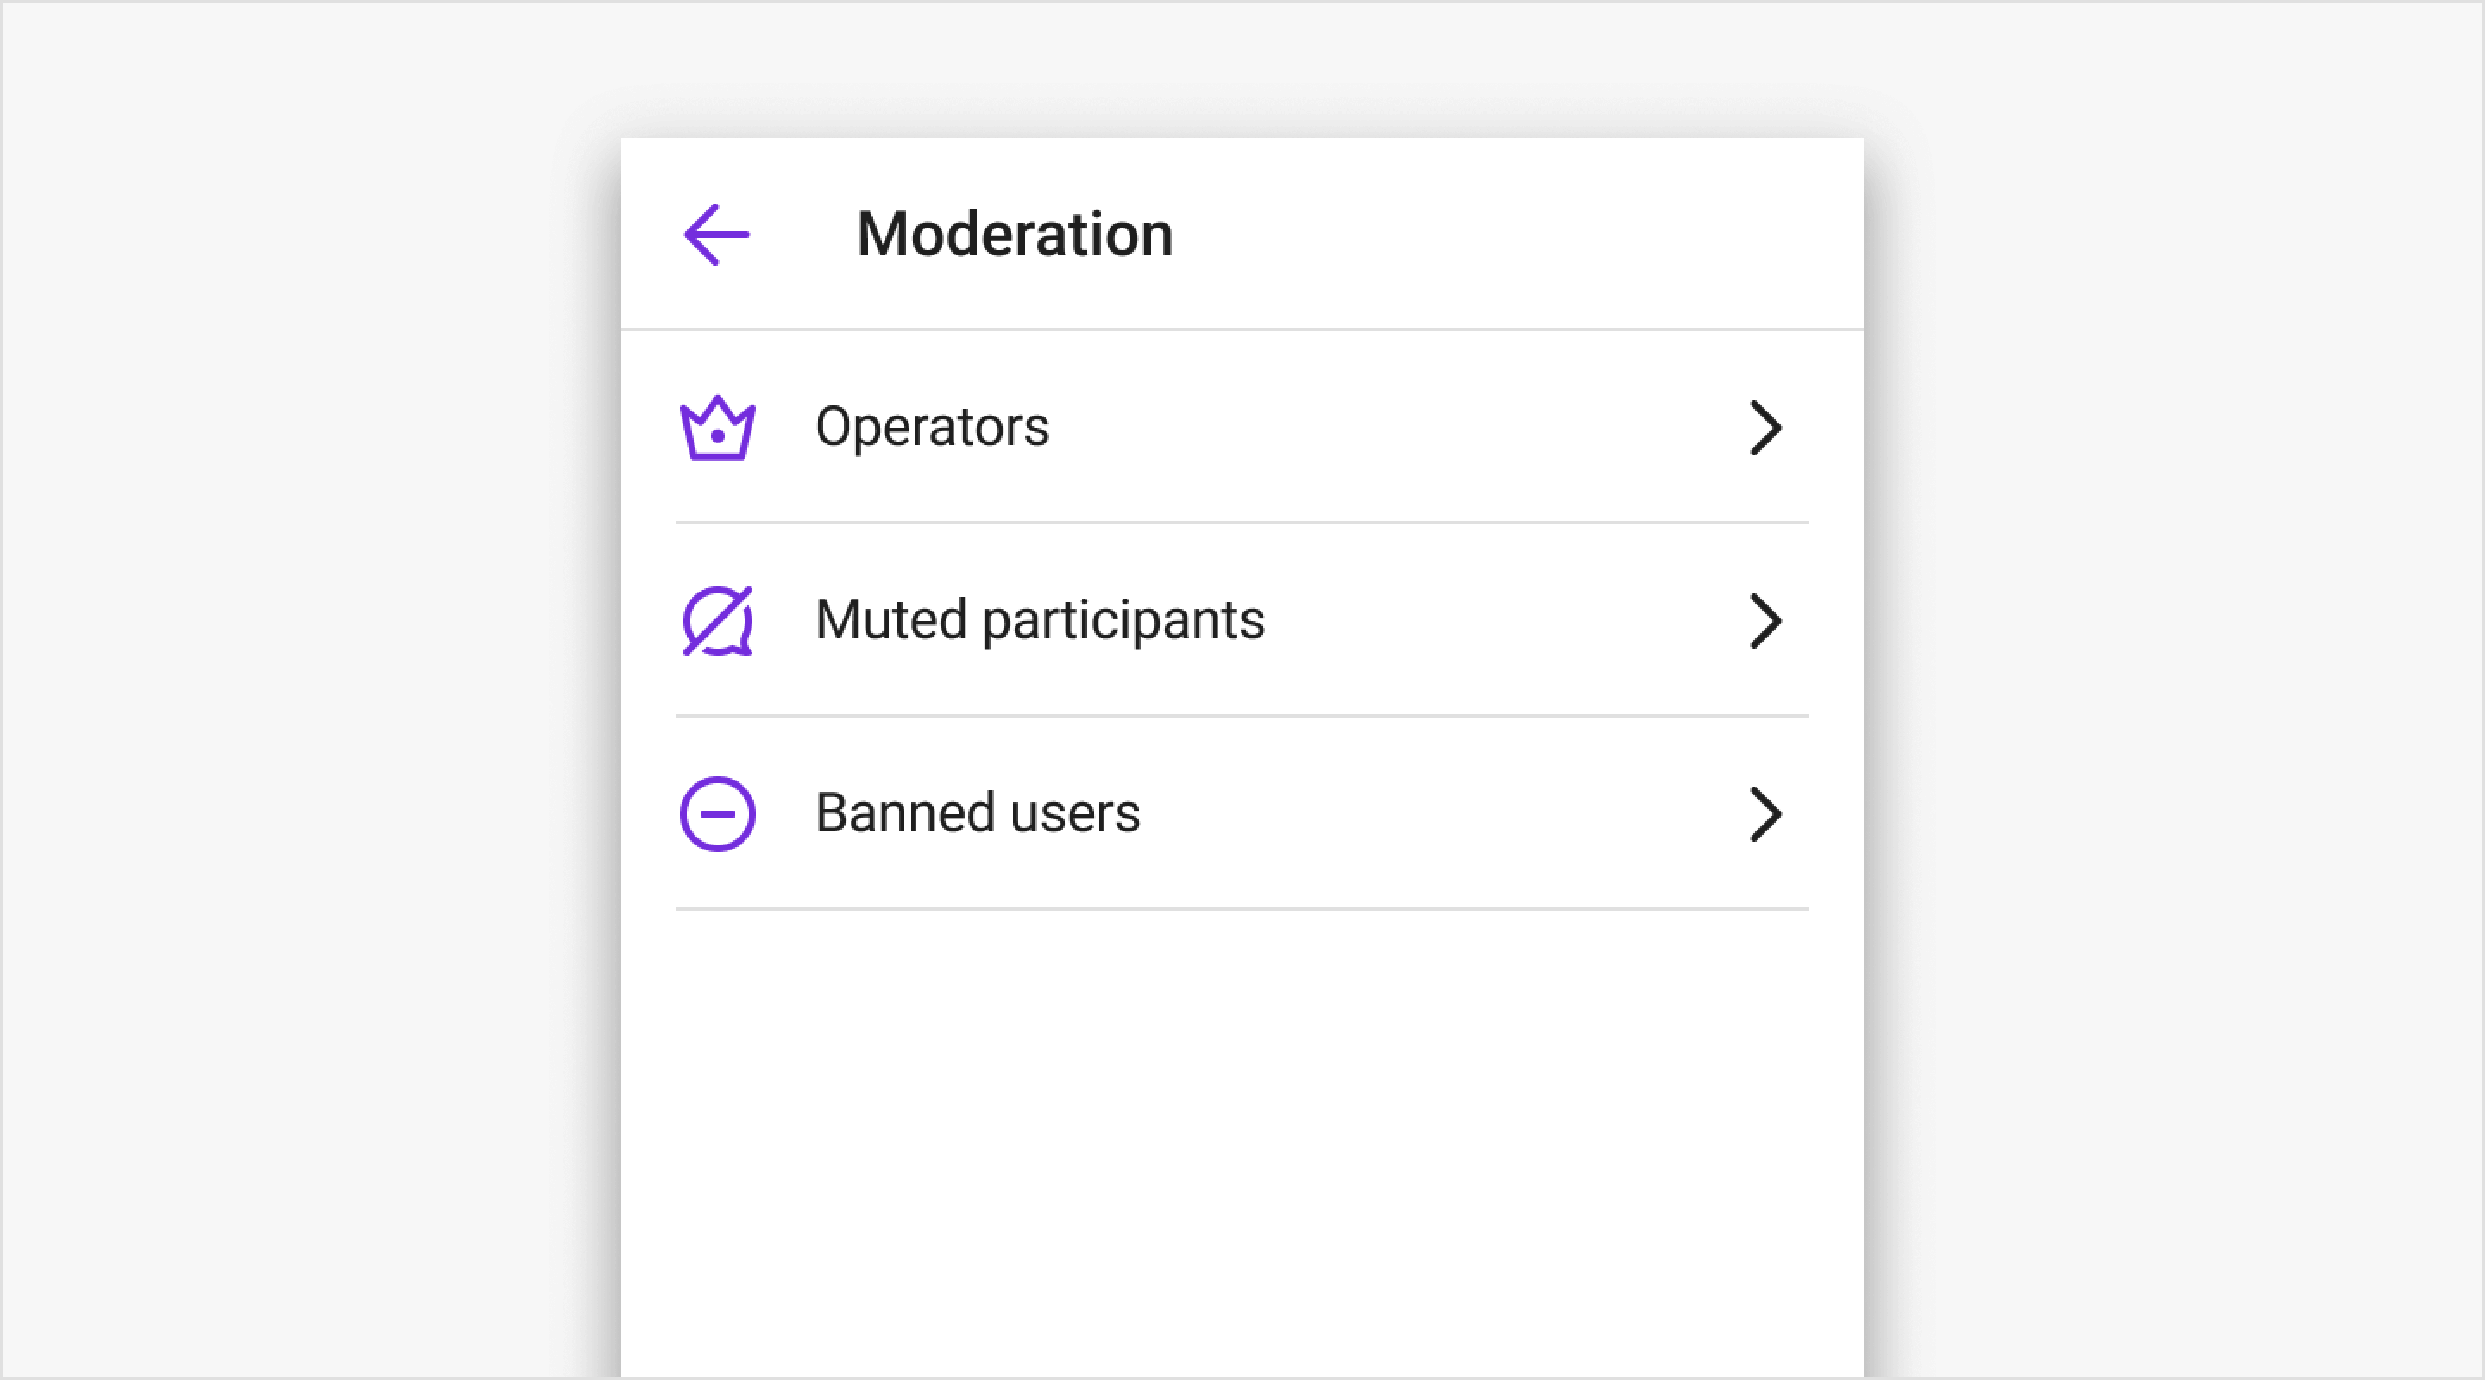This screenshot has width=2485, height=1380.
Task: Click blank space between Operators and its chevron
Action: 1399,428
